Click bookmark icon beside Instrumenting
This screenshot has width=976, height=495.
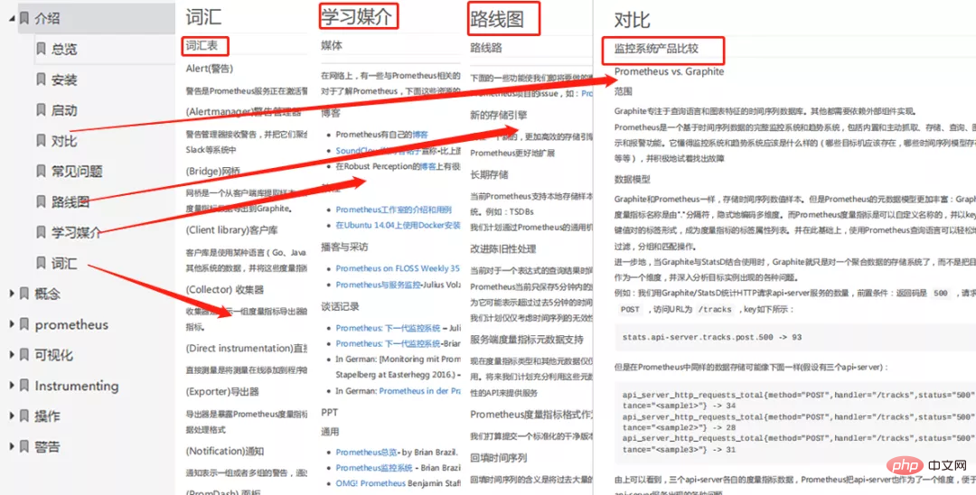(x=24, y=386)
